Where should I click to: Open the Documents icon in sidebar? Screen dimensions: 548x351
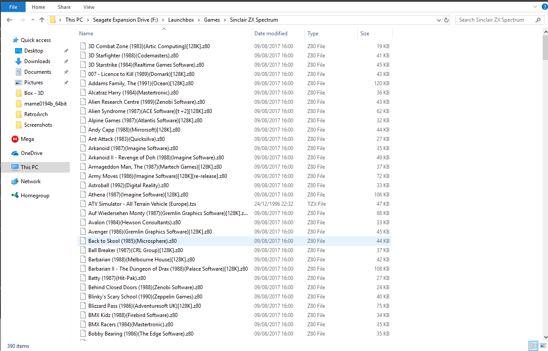tap(19, 72)
